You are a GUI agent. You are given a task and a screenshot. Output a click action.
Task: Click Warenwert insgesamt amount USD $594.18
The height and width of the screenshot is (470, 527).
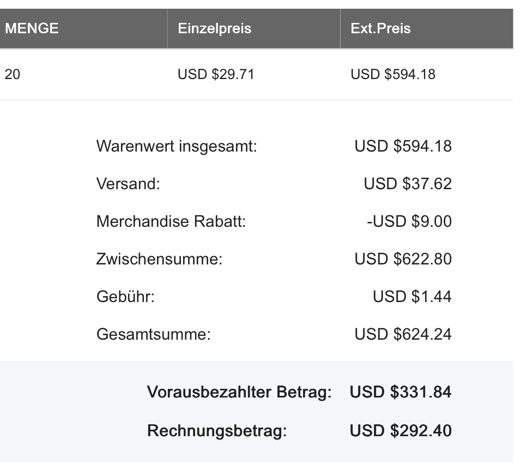click(x=403, y=146)
